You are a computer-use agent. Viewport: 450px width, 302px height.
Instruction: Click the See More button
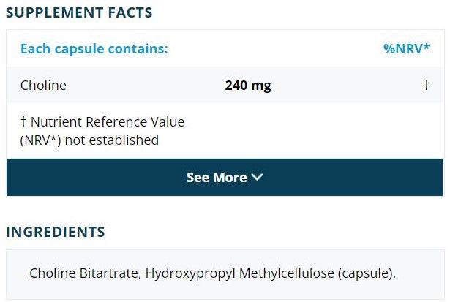tap(217, 178)
